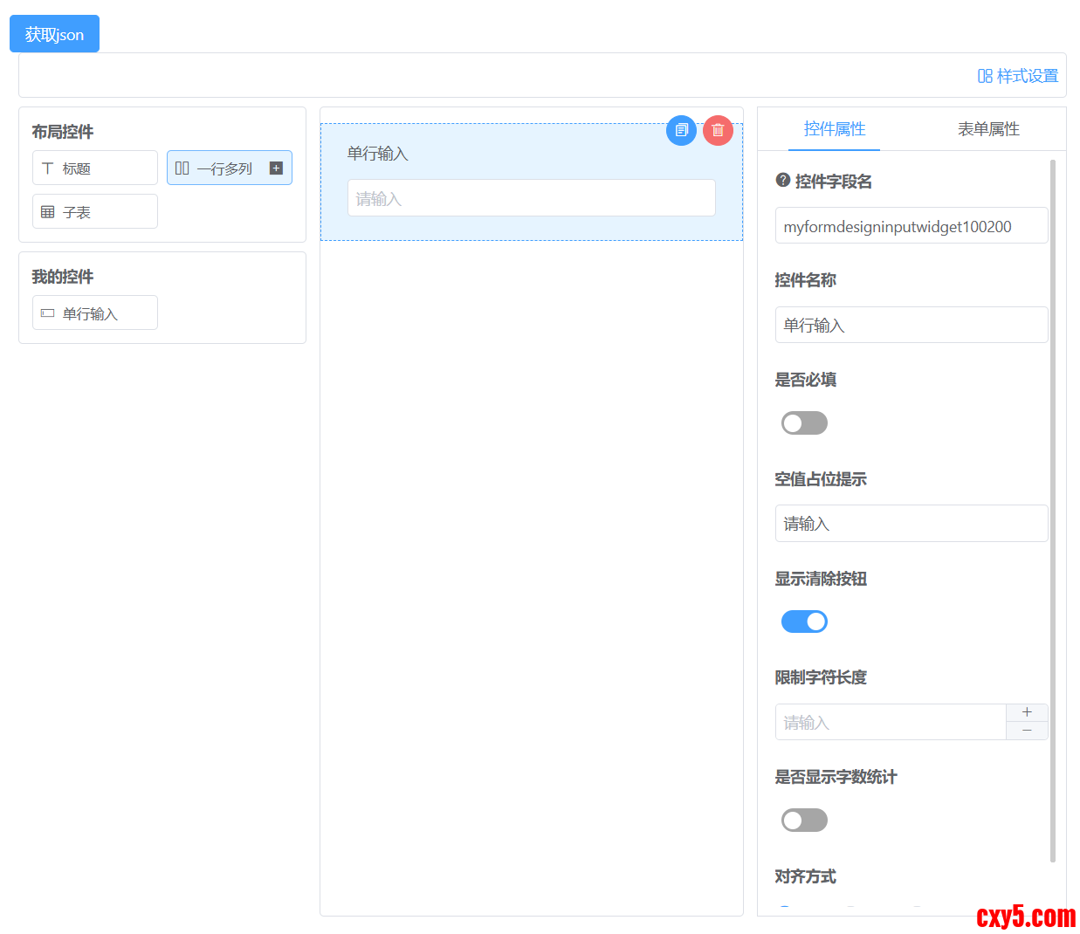Increase 限制字符长度 with plus stepper

(1027, 712)
